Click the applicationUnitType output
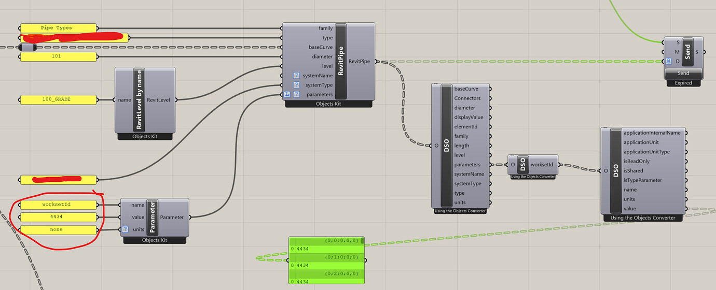The height and width of the screenshot is (290, 716). [x=646, y=152]
